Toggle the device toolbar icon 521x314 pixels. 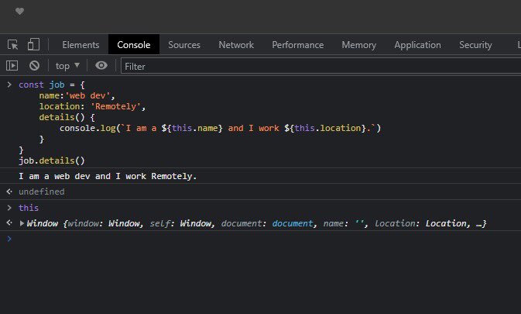[33, 44]
